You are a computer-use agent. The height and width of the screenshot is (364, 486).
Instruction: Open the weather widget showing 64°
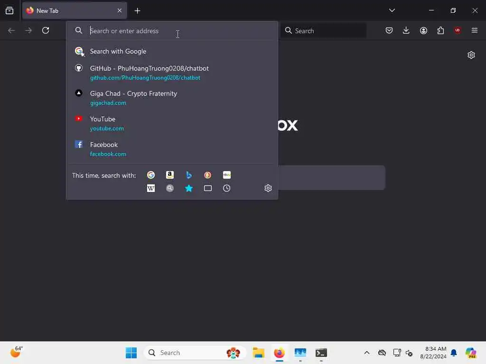(16, 352)
